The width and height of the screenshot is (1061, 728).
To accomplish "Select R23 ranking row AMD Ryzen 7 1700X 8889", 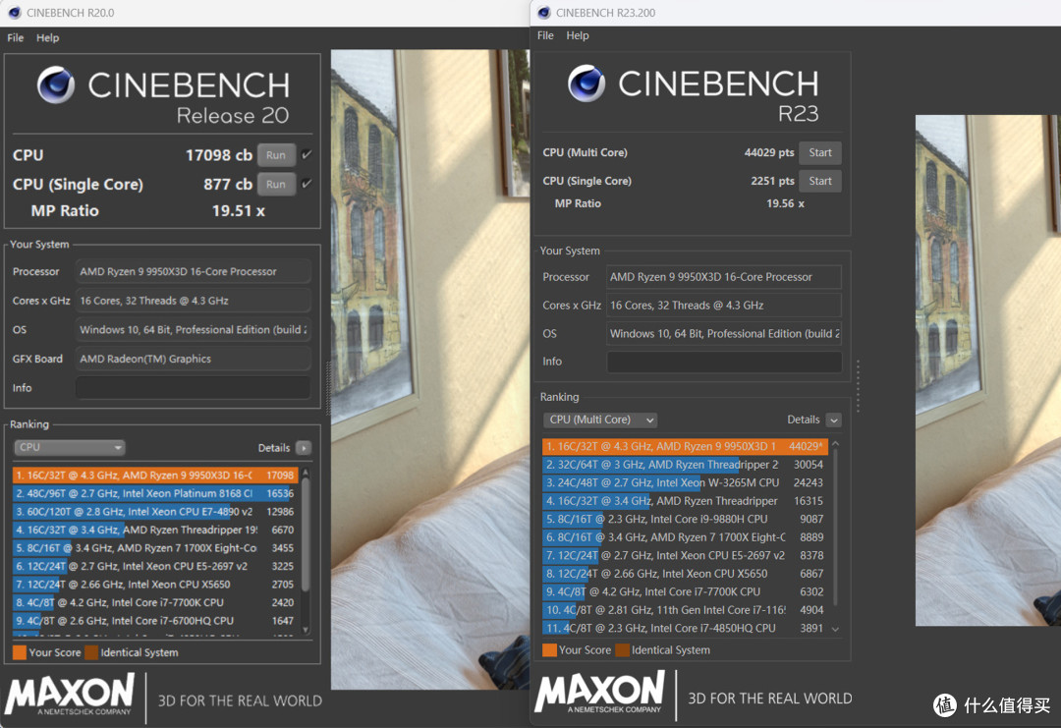I will 685,537.
